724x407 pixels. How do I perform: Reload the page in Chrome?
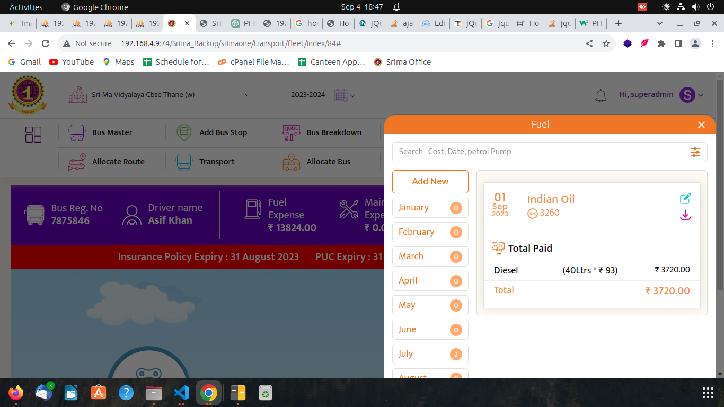pos(46,43)
